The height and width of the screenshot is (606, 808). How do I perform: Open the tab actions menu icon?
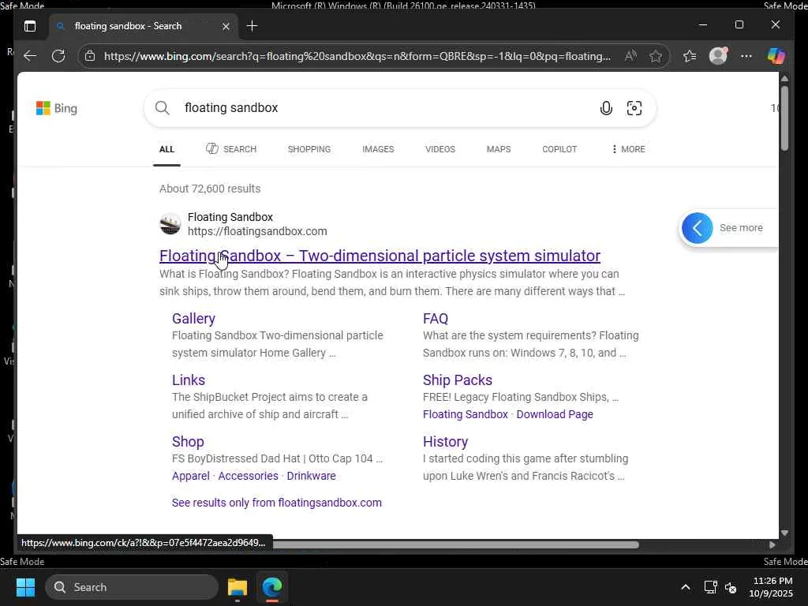(30, 26)
